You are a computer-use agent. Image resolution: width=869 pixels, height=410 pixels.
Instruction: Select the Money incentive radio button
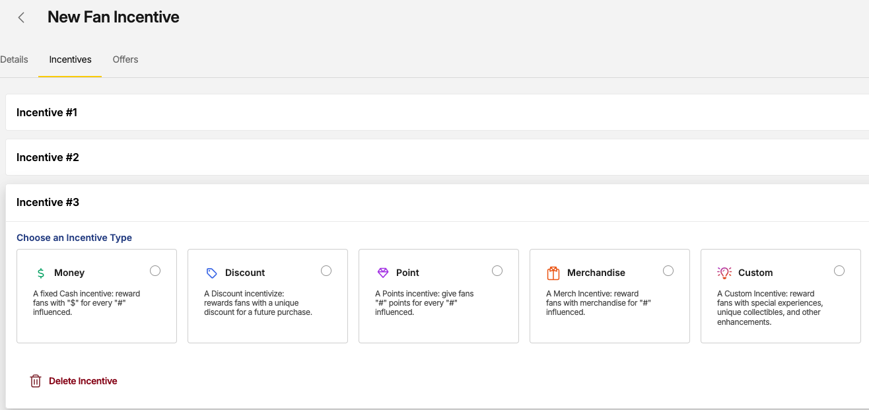coord(155,271)
